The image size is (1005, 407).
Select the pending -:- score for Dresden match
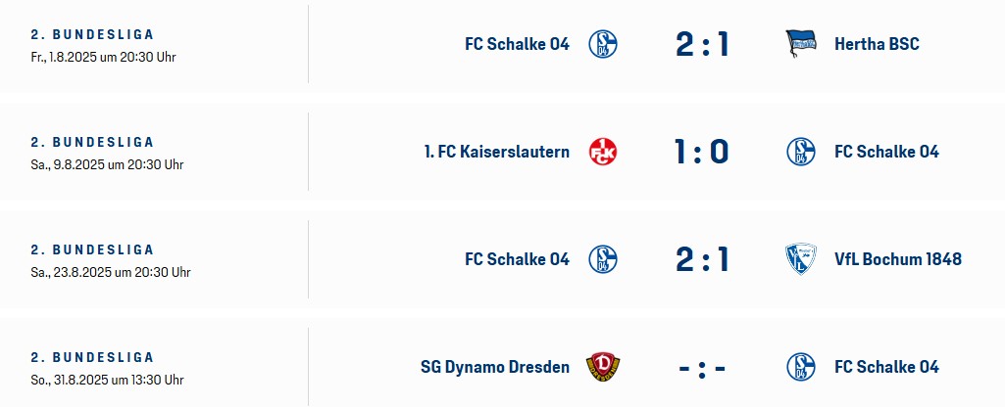[x=702, y=369]
